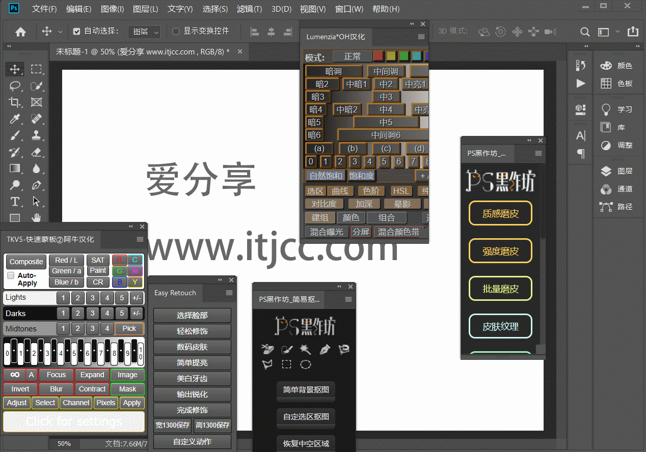Click 选择脸部 in Easy Retouch
The image size is (646, 452).
click(x=192, y=316)
